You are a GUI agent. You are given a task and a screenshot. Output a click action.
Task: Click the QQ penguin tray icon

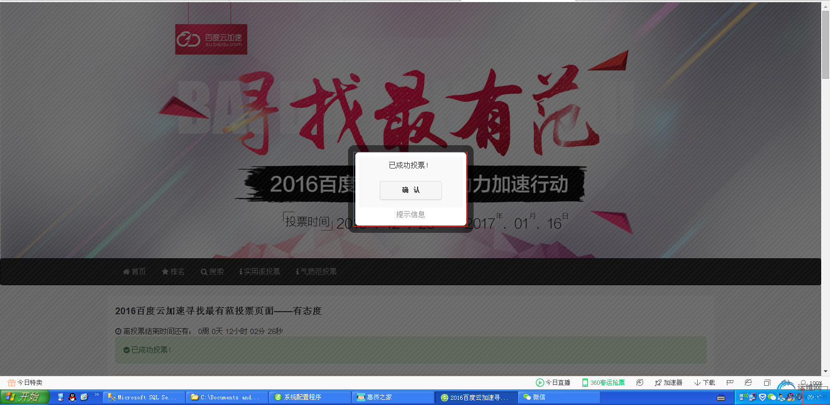click(791, 397)
